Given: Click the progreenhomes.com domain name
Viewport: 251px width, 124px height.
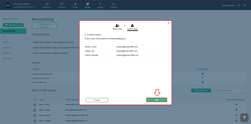Looking at the screenshot, I should pos(41,78).
